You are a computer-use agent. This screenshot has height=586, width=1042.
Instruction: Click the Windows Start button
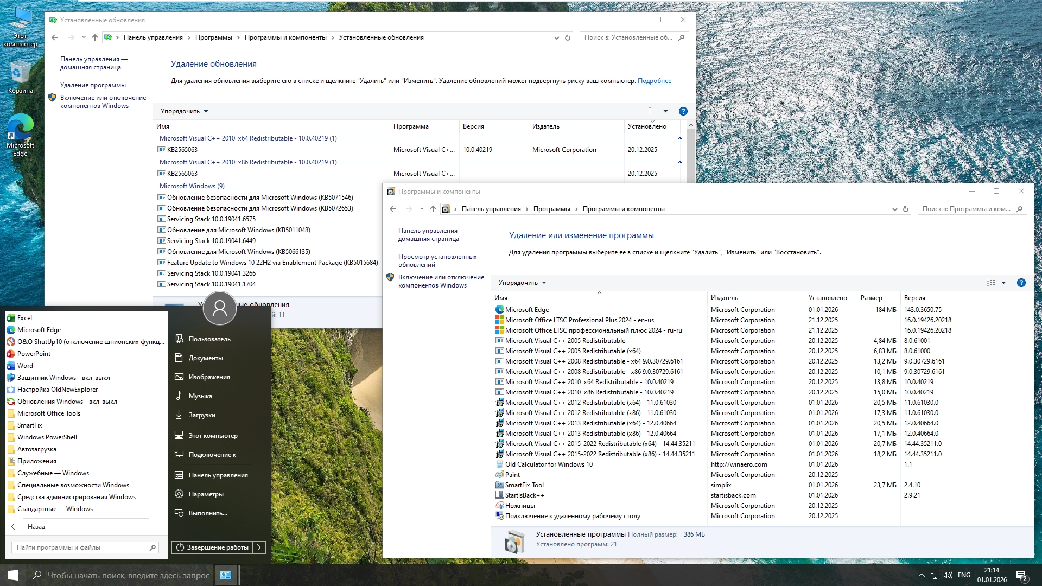click(x=13, y=575)
